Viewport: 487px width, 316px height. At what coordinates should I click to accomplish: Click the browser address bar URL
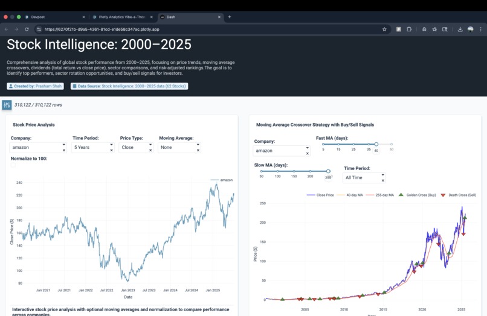pos(102,29)
